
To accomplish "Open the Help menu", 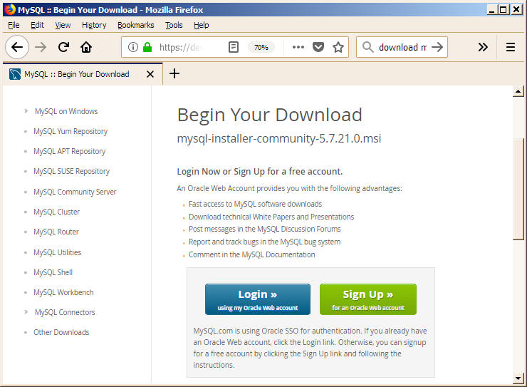I will click(x=201, y=25).
